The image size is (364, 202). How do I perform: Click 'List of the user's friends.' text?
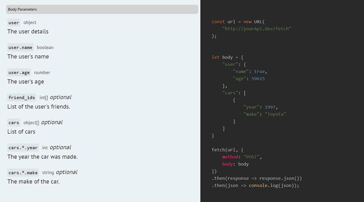(x=39, y=107)
